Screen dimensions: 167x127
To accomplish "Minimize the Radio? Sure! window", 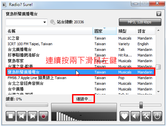I will (136, 4).
